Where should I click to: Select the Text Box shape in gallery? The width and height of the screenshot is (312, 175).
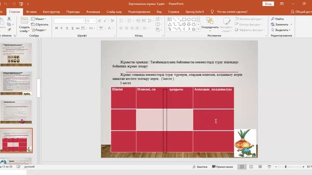[170, 19]
